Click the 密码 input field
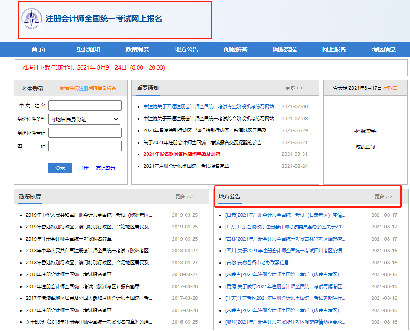This screenshot has height=331, width=410. [x=85, y=146]
